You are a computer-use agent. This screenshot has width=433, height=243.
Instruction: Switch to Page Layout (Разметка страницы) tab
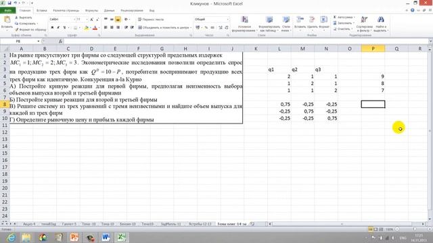tap(66, 11)
